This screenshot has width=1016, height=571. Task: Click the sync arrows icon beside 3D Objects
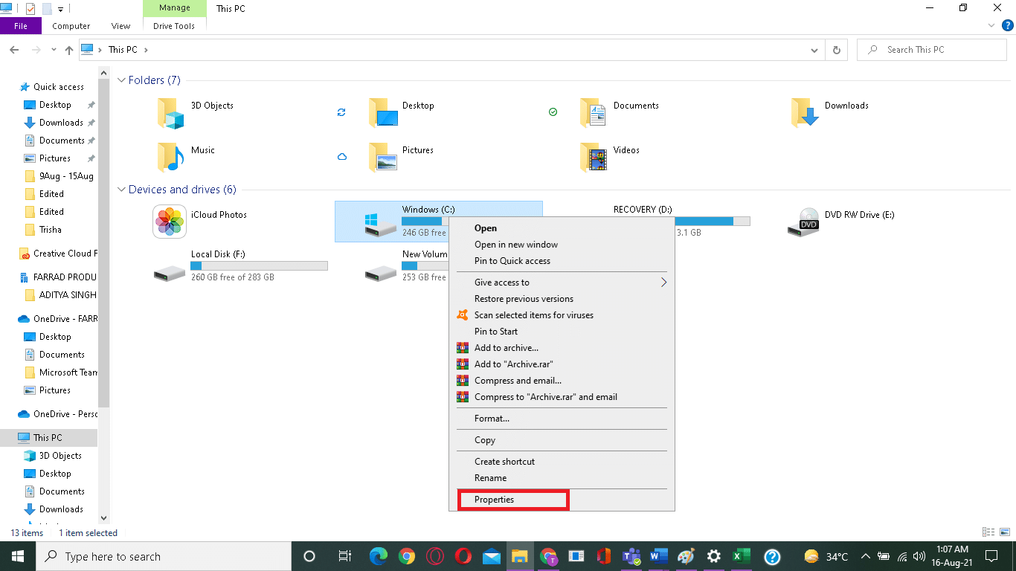[x=342, y=112]
